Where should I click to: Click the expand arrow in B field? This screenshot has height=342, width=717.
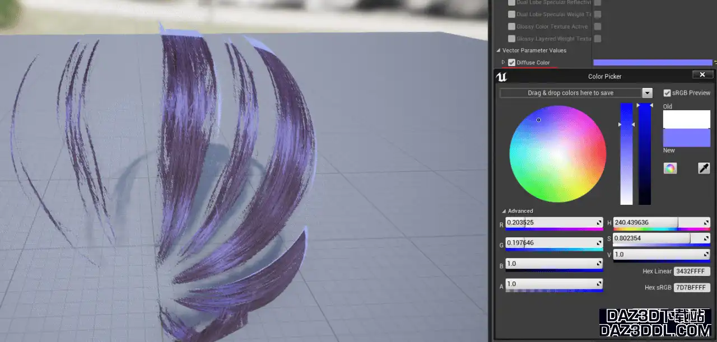pos(599,264)
